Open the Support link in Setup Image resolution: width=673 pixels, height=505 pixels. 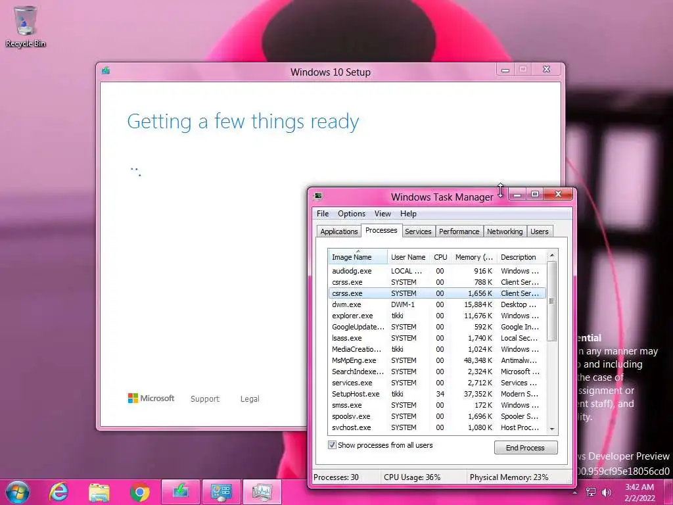[x=205, y=398]
